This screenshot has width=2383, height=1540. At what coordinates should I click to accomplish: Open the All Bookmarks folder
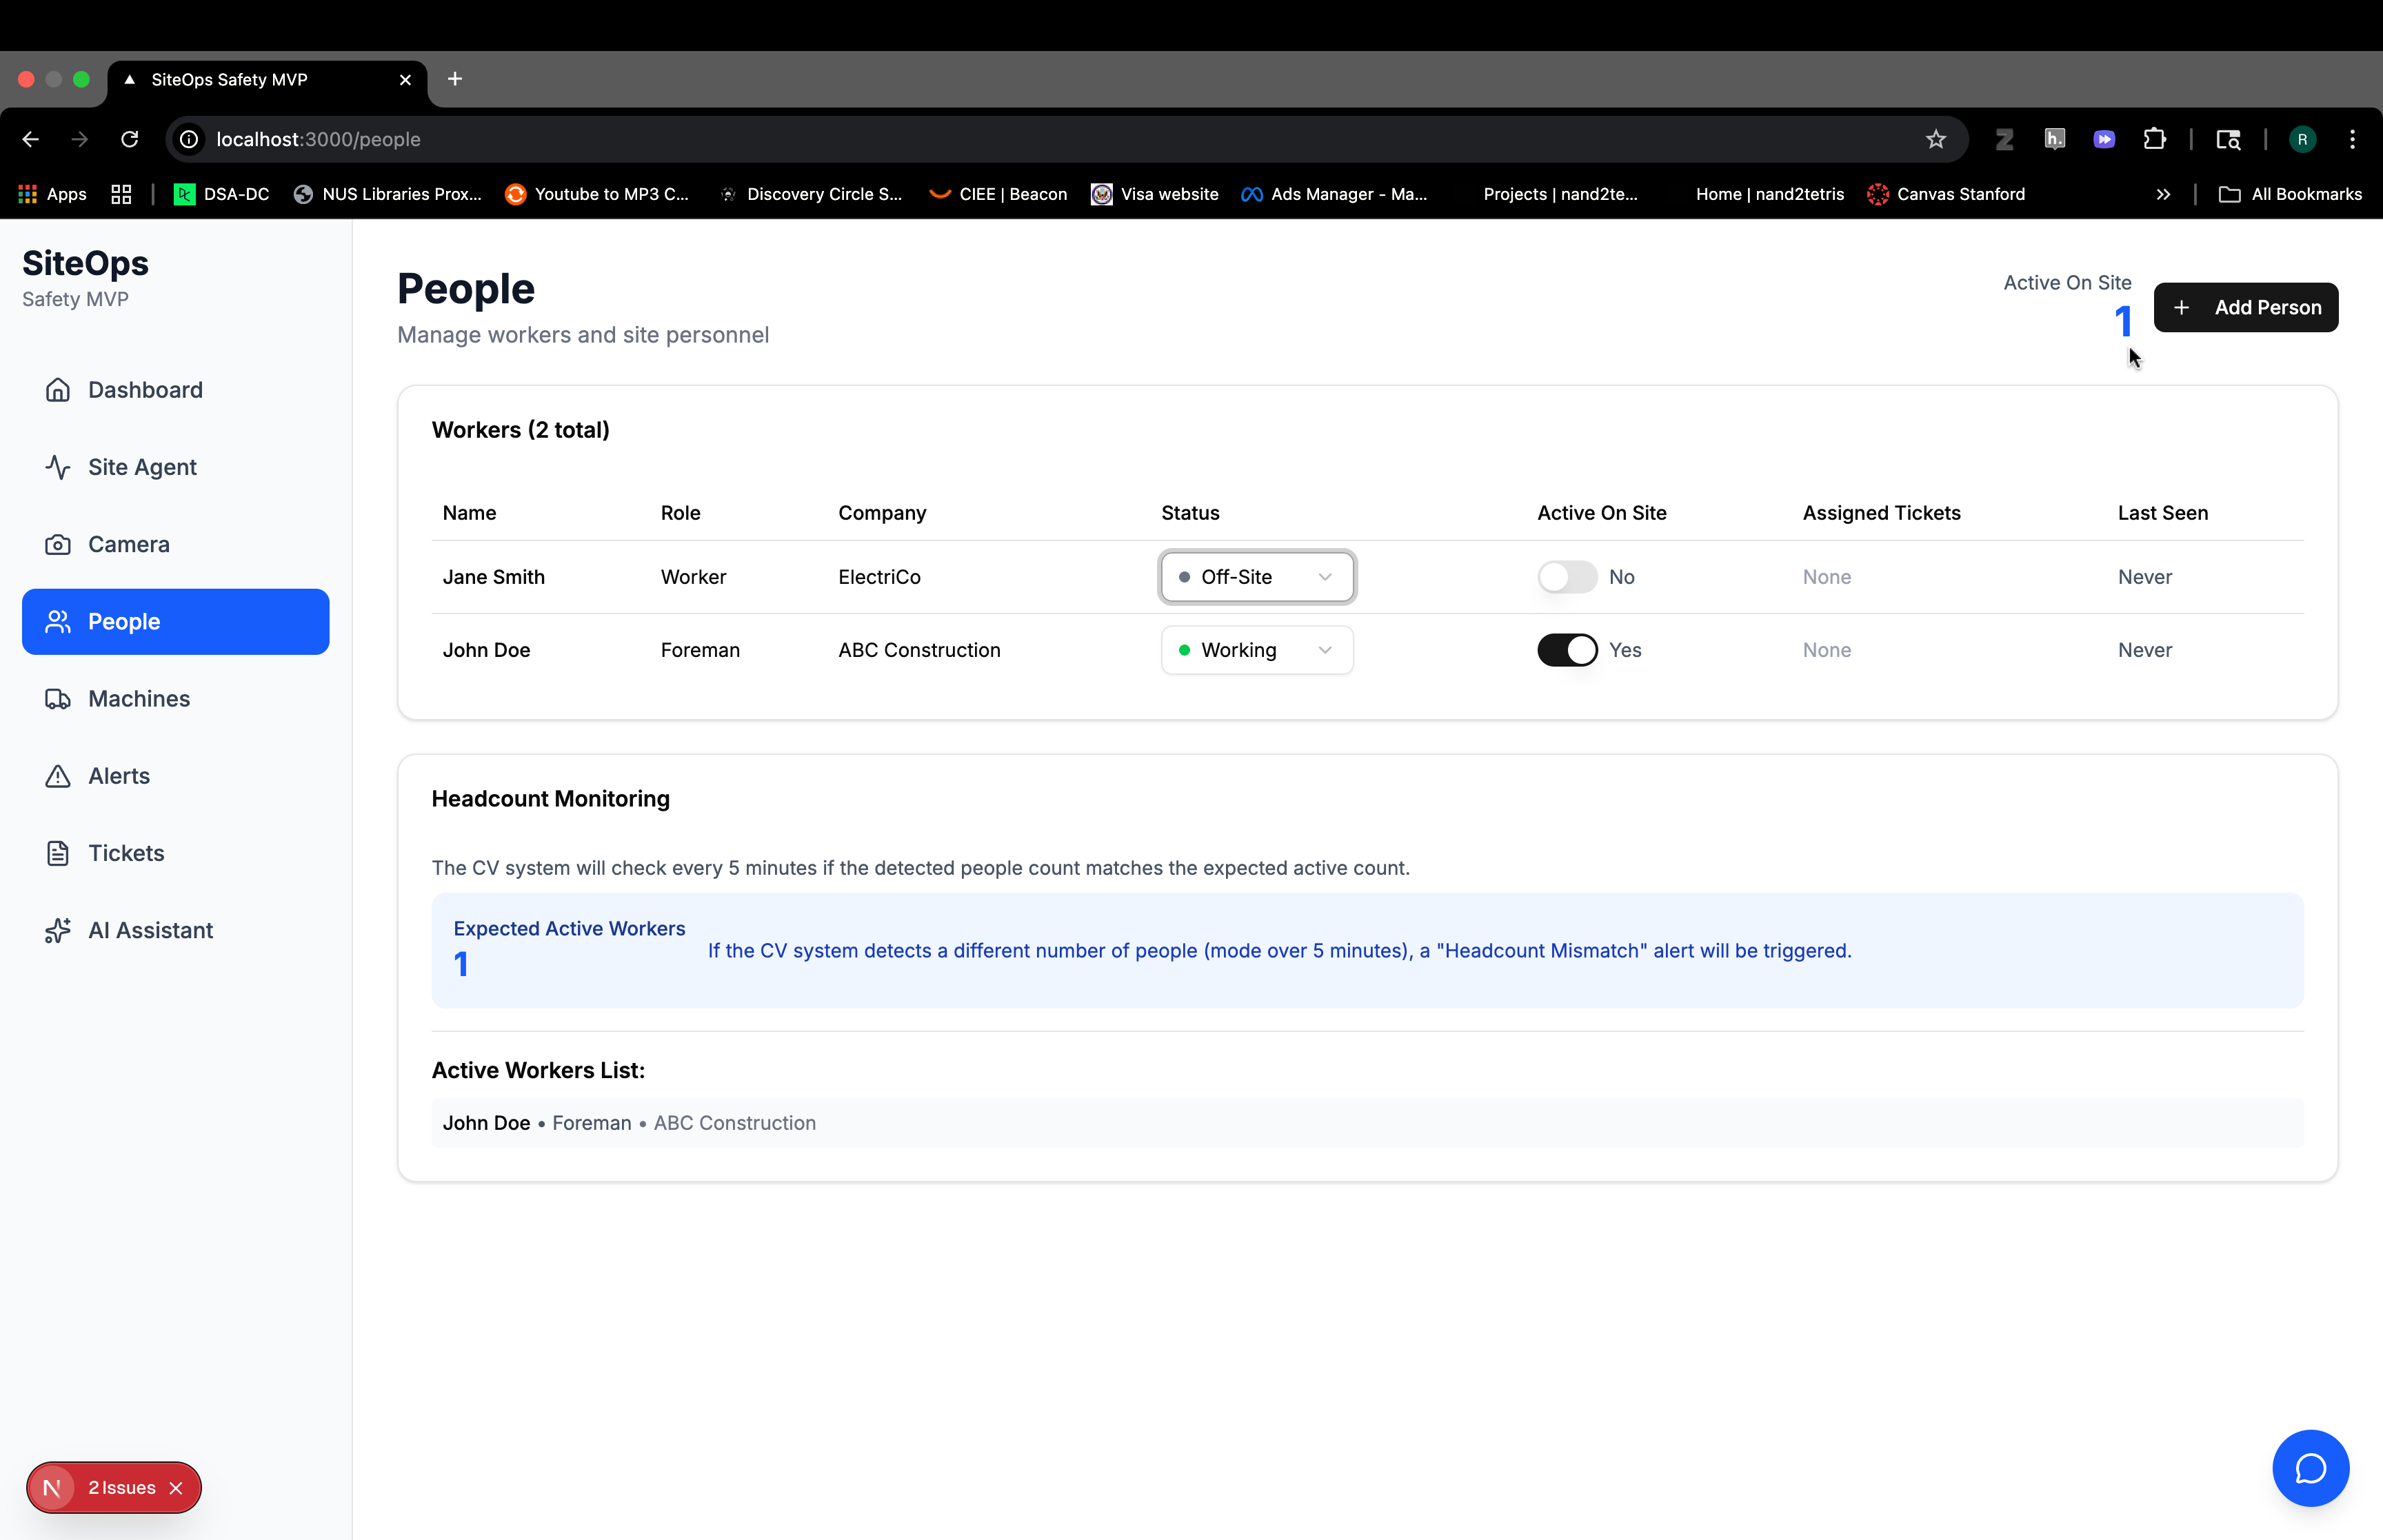tap(2290, 194)
